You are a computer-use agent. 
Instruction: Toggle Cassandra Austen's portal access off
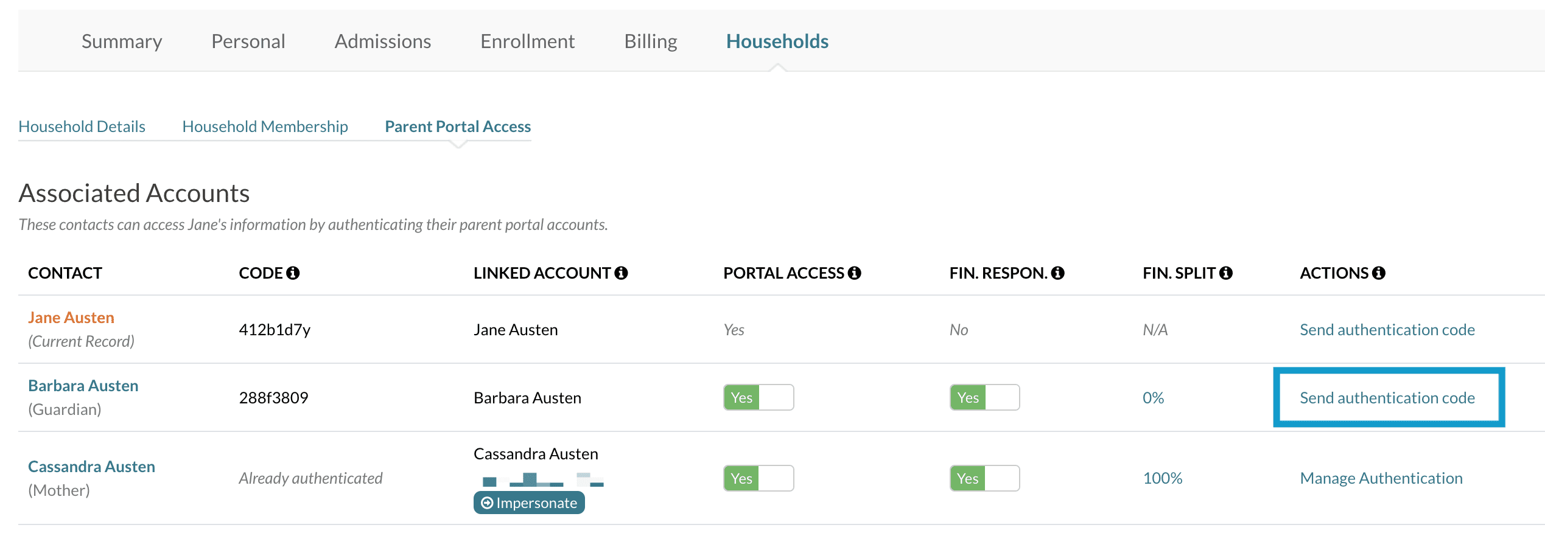click(758, 478)
